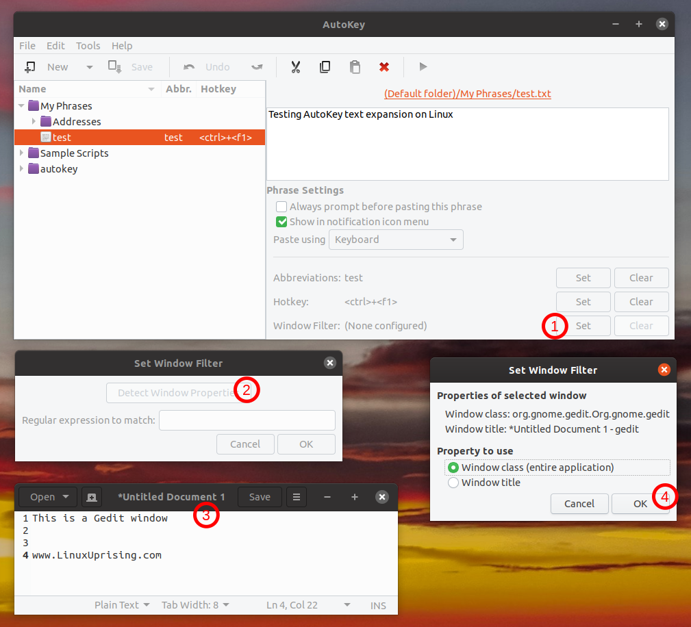Viewport: 691px width, 627px height.
Task: Open gedit's hamburger menu icon
Action: (296, 497)
